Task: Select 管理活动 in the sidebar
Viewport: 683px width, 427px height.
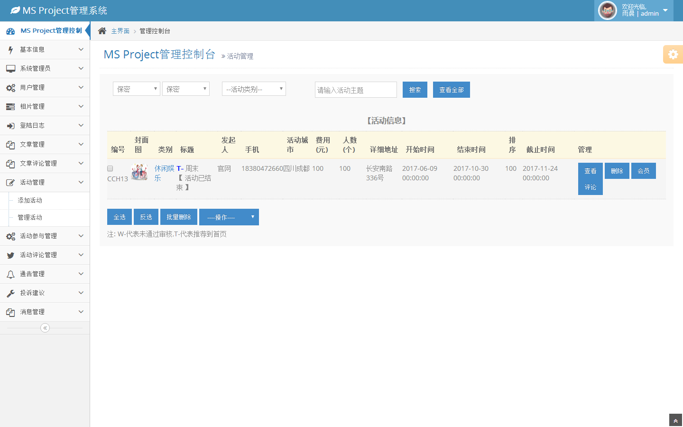Action: (30, 218)
